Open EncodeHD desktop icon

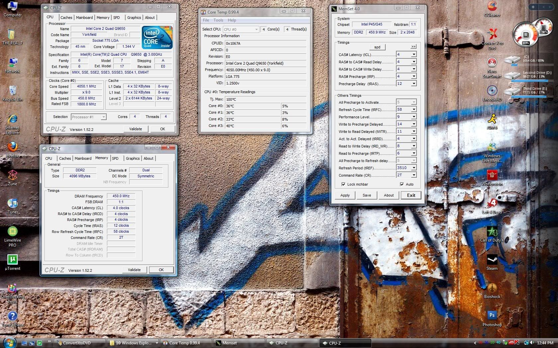click(x=492, y=93)
